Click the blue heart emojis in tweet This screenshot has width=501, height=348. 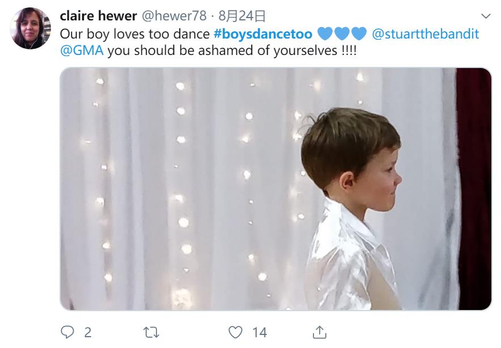342,34
